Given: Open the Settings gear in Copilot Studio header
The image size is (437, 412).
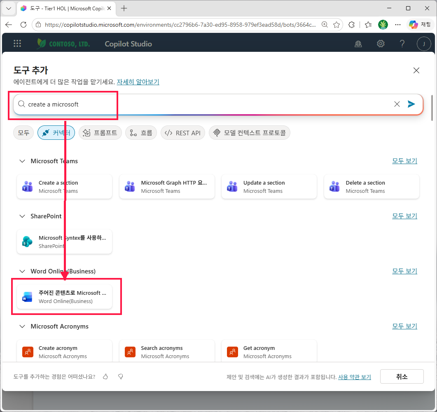Looking at the screenshot, I should [381, 44].
